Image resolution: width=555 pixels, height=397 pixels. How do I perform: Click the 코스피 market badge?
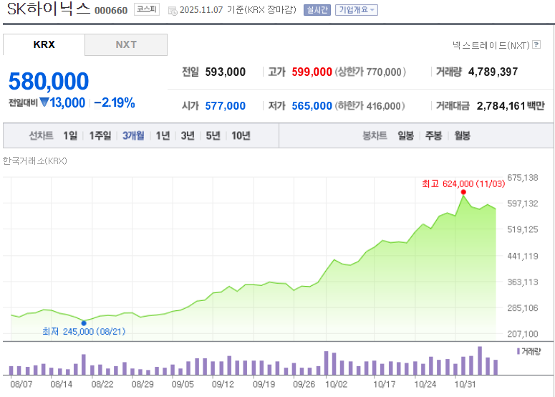click(147, 9)
